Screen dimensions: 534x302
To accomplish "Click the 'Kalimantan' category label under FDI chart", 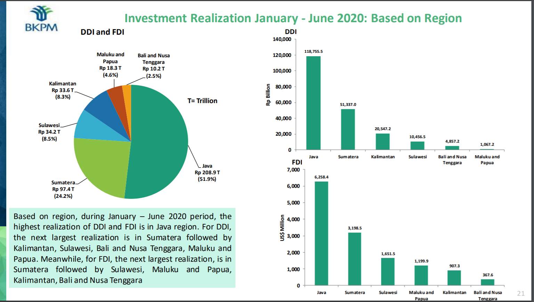I will click(x=454, y=293).
